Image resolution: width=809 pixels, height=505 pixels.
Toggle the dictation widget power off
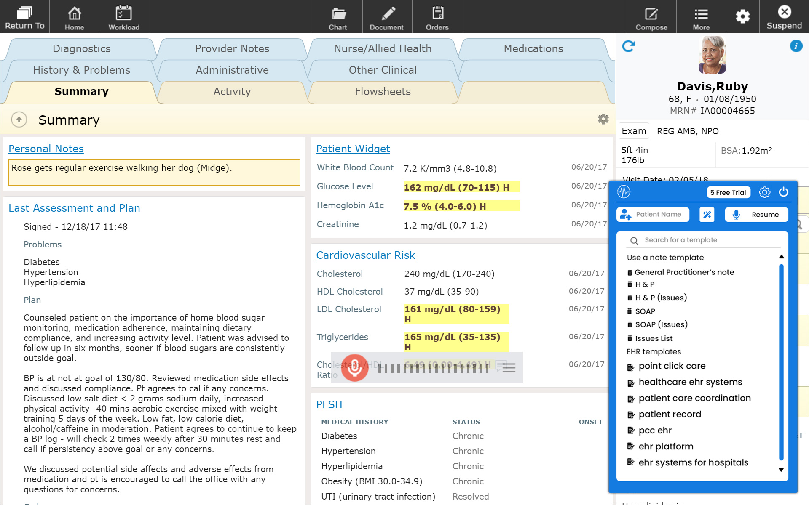pyautogui.click(x=784, y=192)
